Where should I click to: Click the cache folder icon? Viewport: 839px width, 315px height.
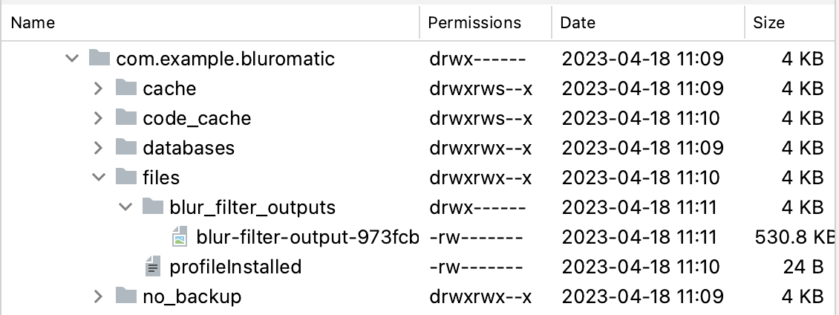pyautogui.click(x=126, y=88)
